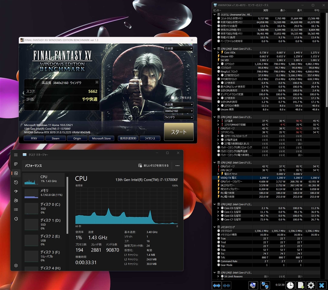
Task: Open App history in Task Manager sidebar
Action: pos(16,182)
